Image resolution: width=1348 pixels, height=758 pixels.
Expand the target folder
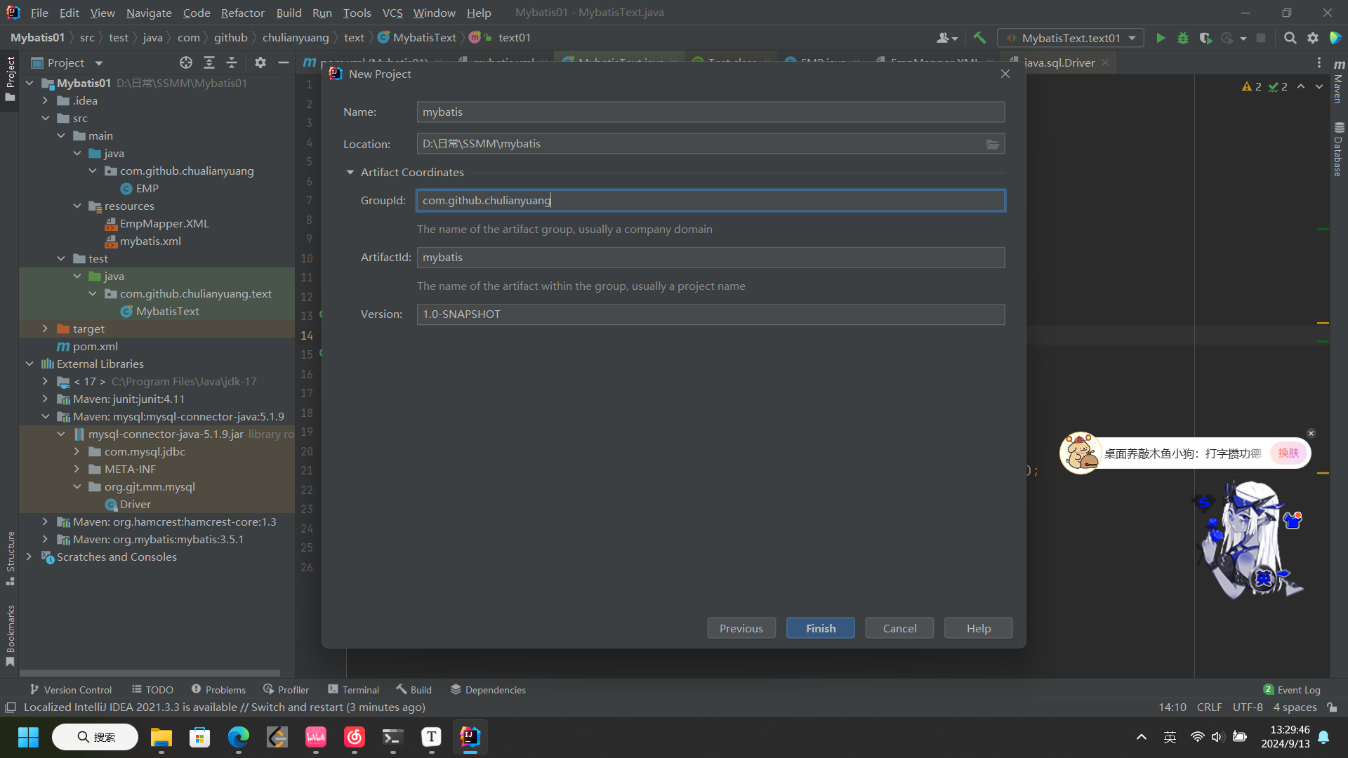(x=46, y=329)
